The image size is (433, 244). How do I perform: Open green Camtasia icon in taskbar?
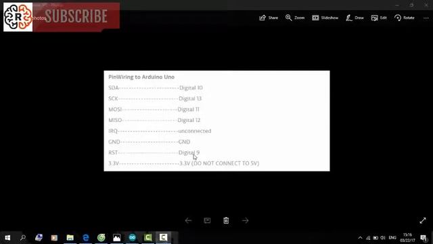(147, 238)
